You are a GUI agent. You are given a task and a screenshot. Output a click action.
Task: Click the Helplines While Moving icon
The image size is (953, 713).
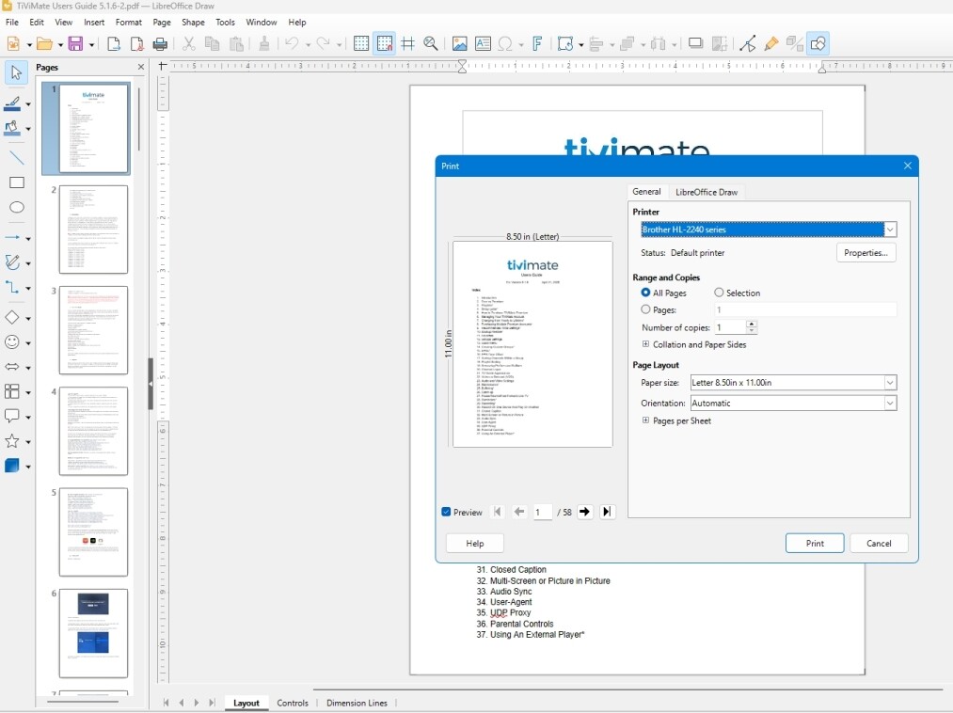click(x=407, y=44)
